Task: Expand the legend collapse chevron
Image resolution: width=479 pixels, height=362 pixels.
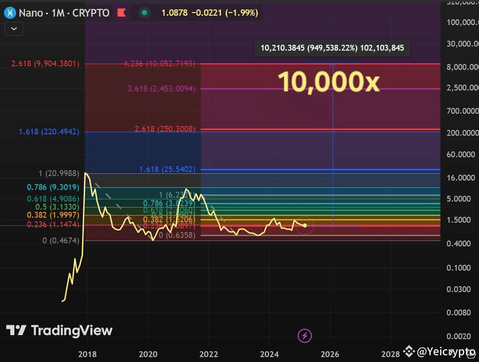Action: (14, 29)
